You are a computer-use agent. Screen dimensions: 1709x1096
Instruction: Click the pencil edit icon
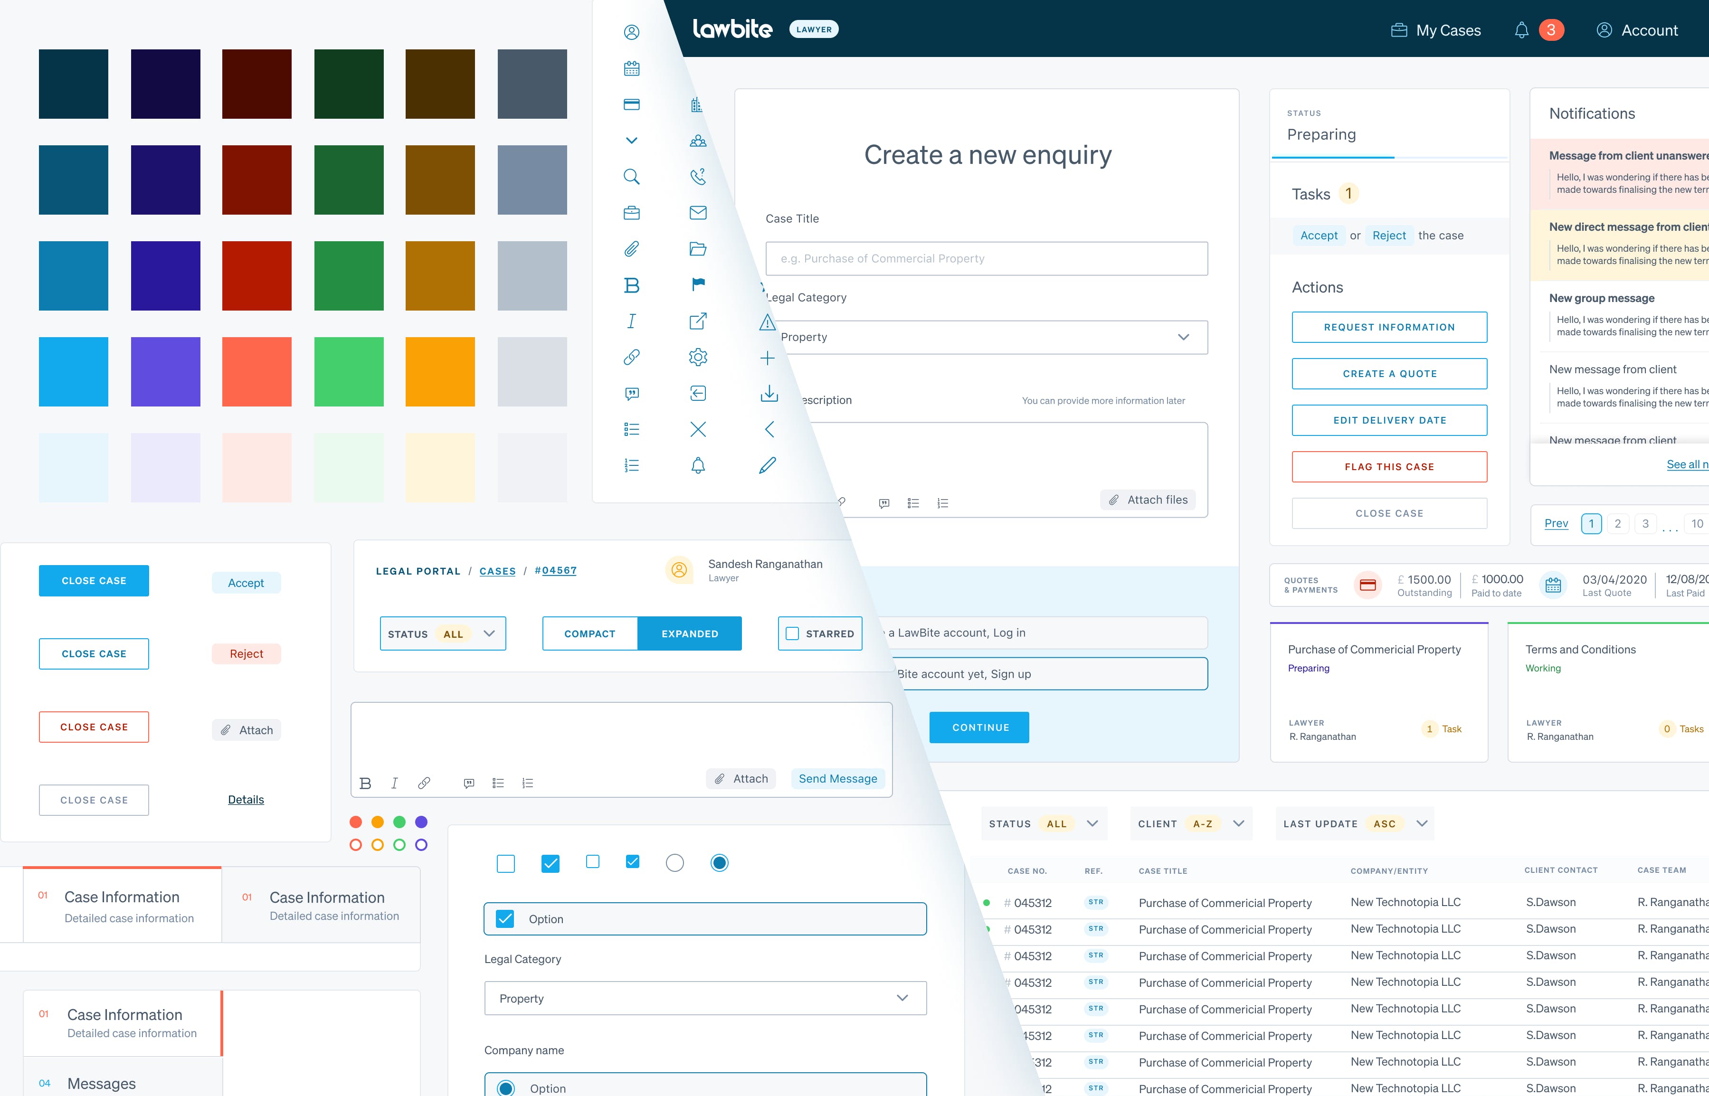tap(767, 465)
